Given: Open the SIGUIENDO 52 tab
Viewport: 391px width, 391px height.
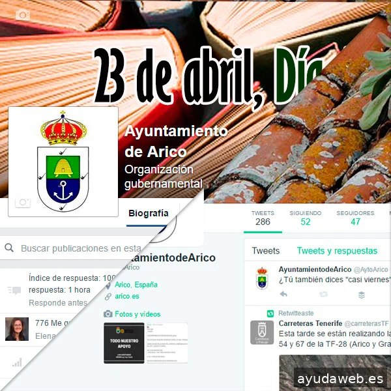Looking at the screenshot, I should (306, 218).
